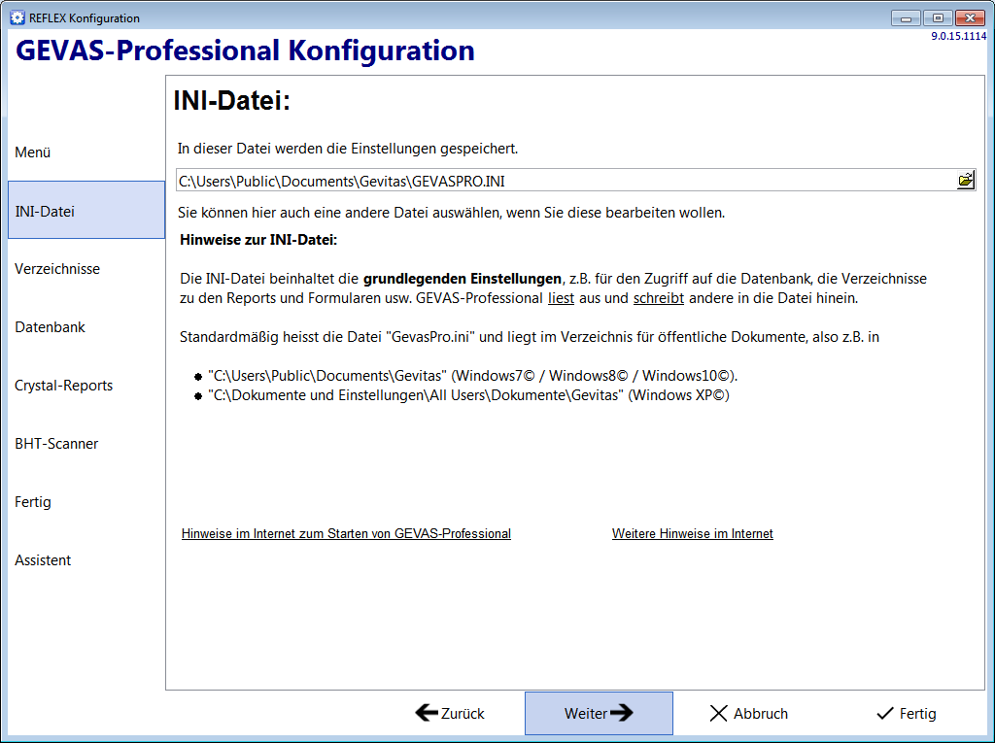Cancel with the Abbruch button
The height and width of the screenshot is (743, 995).
tap(748, 713)
